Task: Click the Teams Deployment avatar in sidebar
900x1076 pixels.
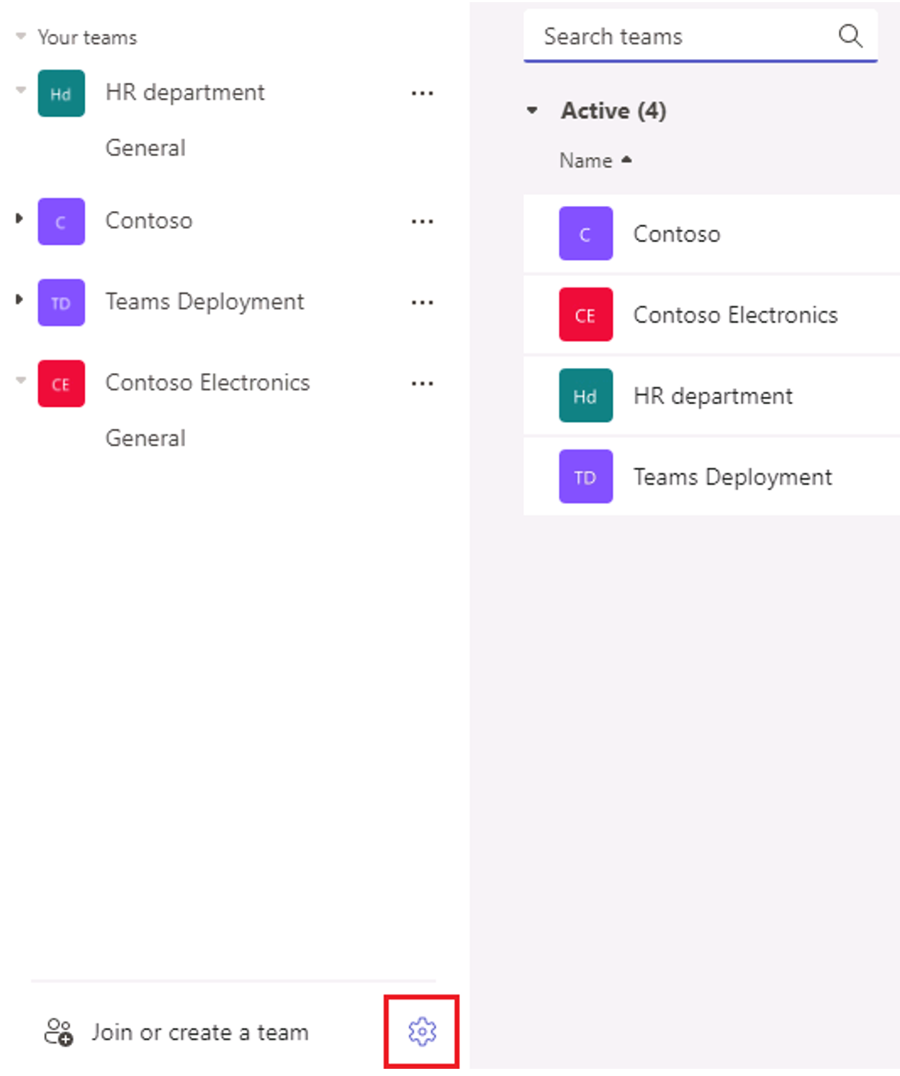Action: tap(61, 302)
